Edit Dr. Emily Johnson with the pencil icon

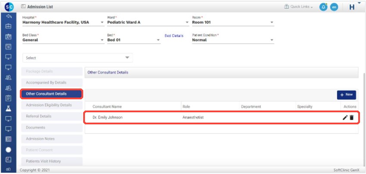tap(345, 117)
